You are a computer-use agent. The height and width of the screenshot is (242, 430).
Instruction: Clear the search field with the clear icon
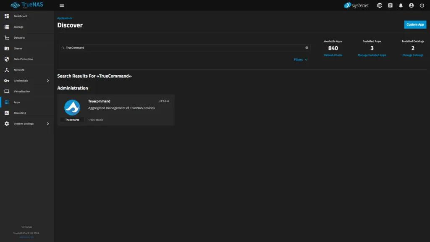(307, 47)
